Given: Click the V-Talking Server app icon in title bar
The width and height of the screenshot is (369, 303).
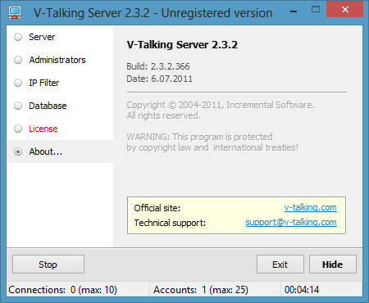Looking at the screenshot, I should point(15,12).
